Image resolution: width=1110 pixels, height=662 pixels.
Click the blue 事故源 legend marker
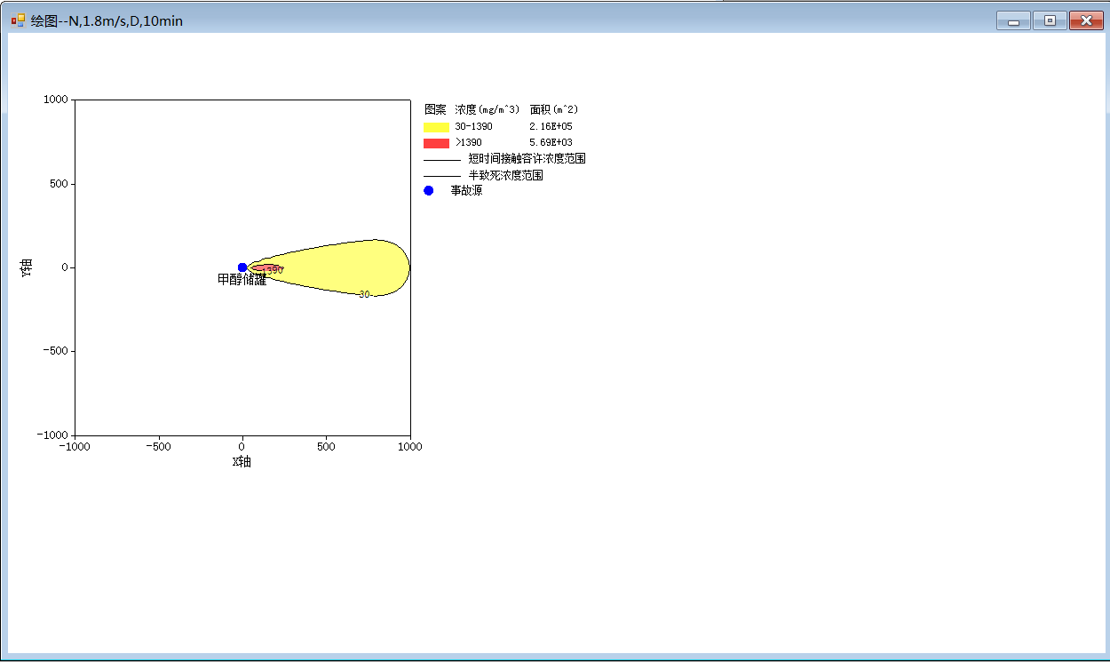pos(429,191)
